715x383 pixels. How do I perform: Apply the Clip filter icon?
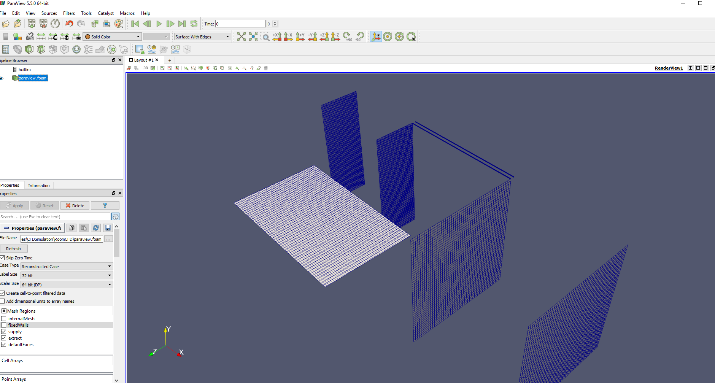coord(29,49)
